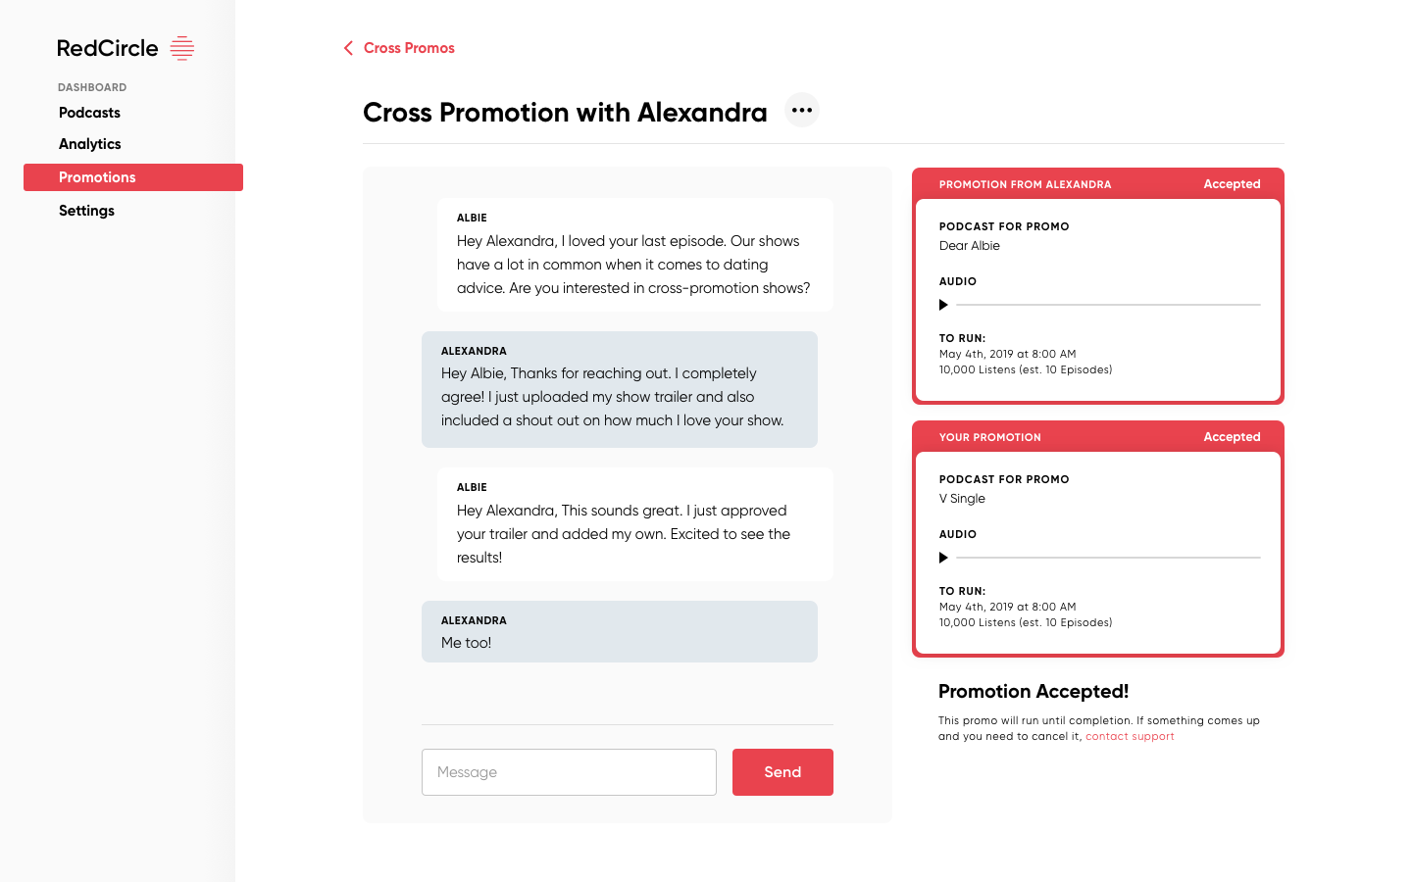The image size is (1412, 882).
Task: Play the V Single promo audio
Action: [943, 558]
